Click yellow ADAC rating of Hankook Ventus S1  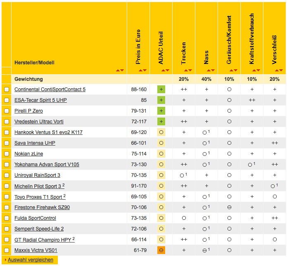click(x=161, y=132)
